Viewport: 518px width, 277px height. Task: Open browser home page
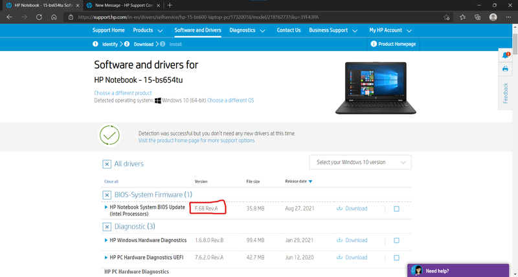[x=54, y=17]
